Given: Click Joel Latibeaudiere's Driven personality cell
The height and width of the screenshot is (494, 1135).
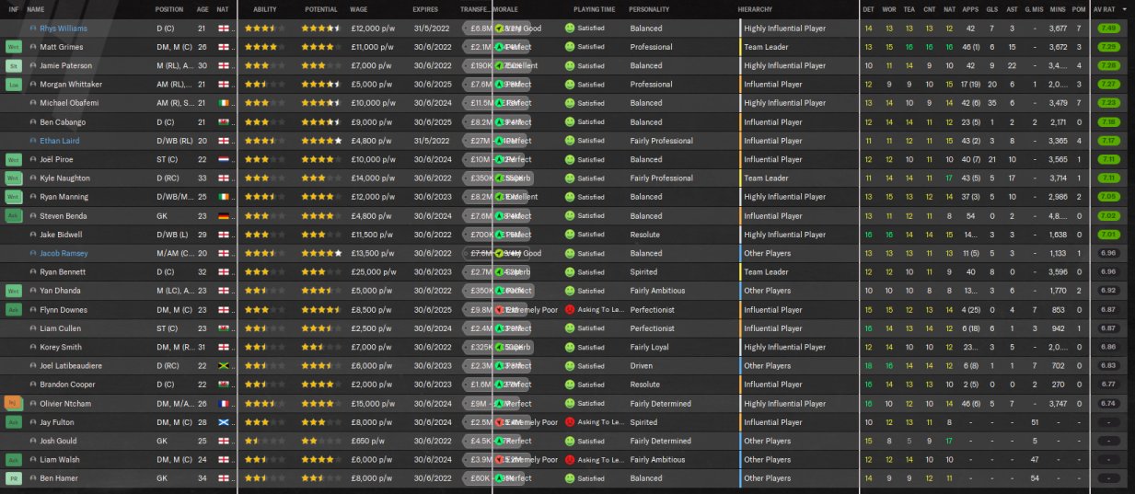Looking at the screenshot, I should pos(643,365).
